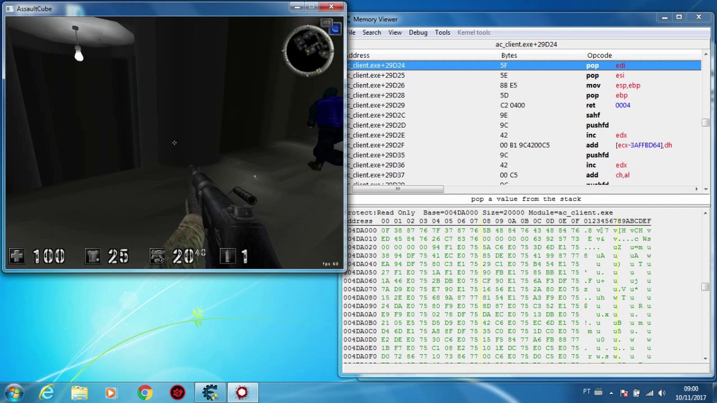Click the assault rifle ammo icon
Screen dimensions: 717x403
pyautogui.click(x=158, y=256)
